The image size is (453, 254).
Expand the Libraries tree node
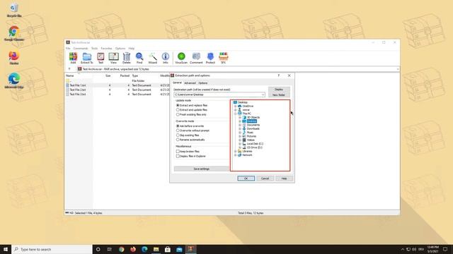[235, 151]
